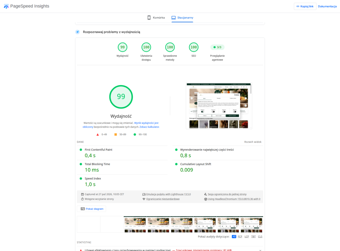Click the mobile phone icon for Komórka

[149, 18]
